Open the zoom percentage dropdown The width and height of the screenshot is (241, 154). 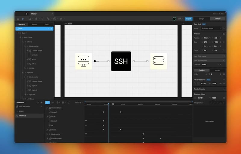(x=180, y=19)
